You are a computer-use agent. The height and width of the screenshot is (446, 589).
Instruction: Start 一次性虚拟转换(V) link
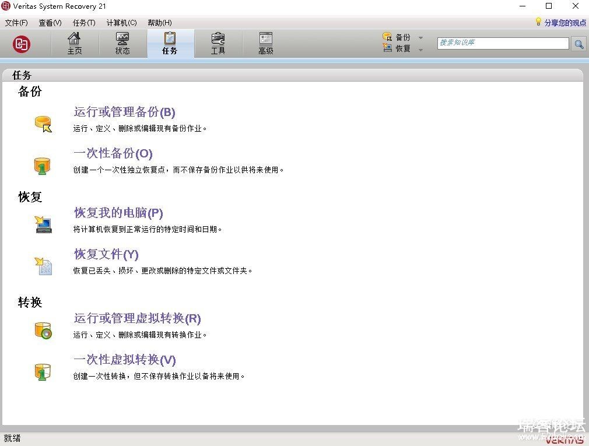point(125,360)
